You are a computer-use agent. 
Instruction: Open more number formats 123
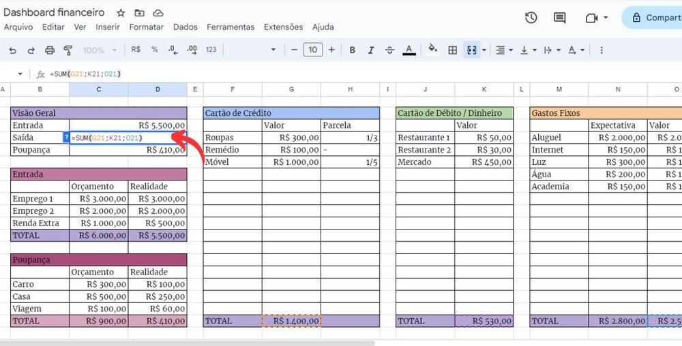[211, 50]
